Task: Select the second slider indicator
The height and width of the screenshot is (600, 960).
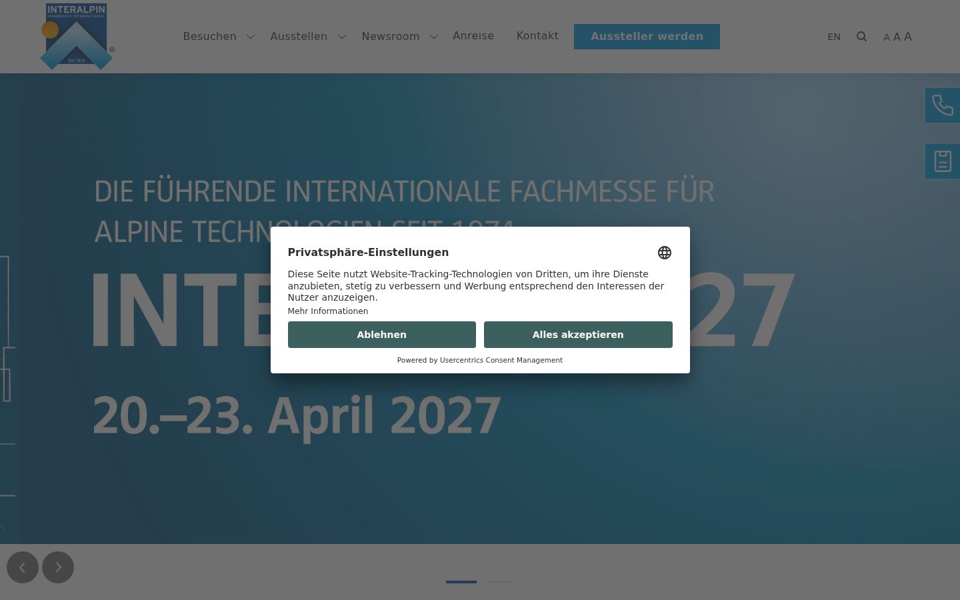Action: pyautogui.click(x=499, y=582)
